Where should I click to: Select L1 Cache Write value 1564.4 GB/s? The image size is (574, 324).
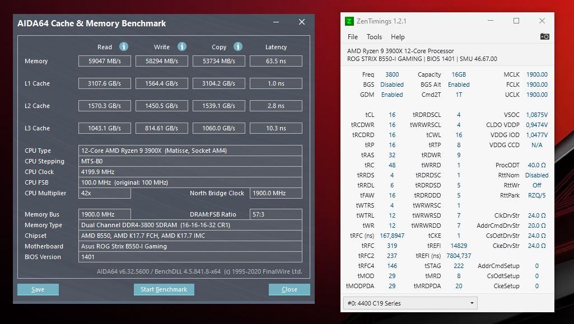click(162, 83)
